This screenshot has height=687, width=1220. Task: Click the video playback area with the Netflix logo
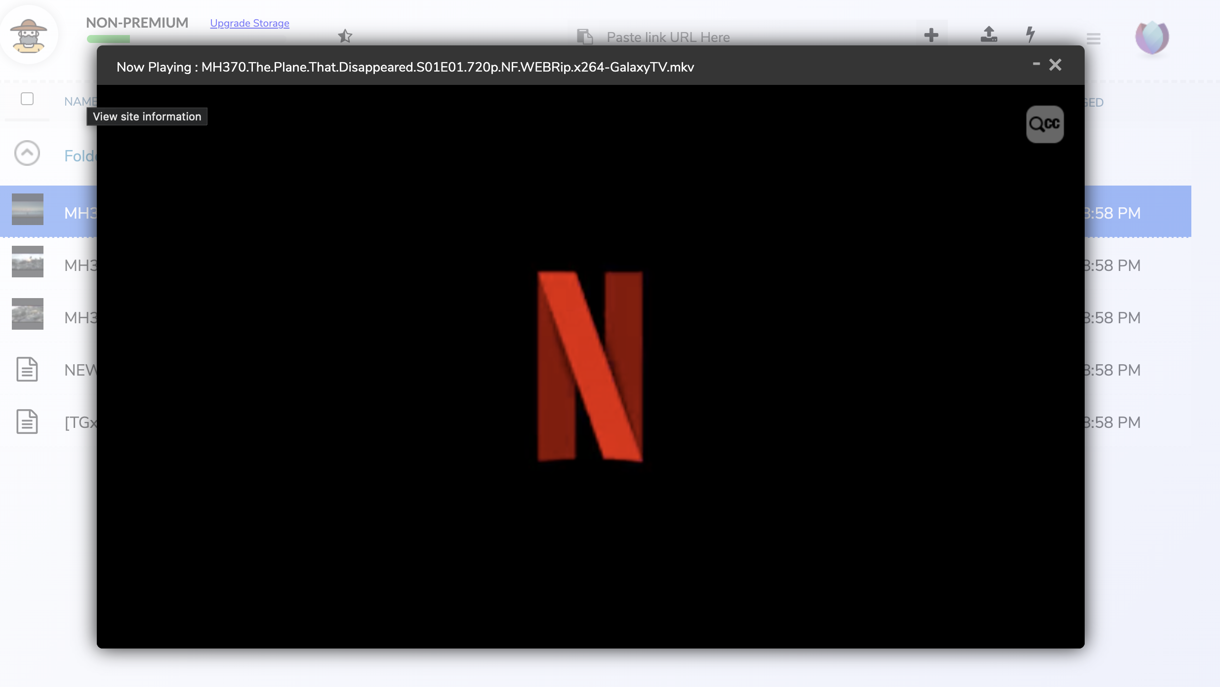pyautogui.click(x=590, y=366)
